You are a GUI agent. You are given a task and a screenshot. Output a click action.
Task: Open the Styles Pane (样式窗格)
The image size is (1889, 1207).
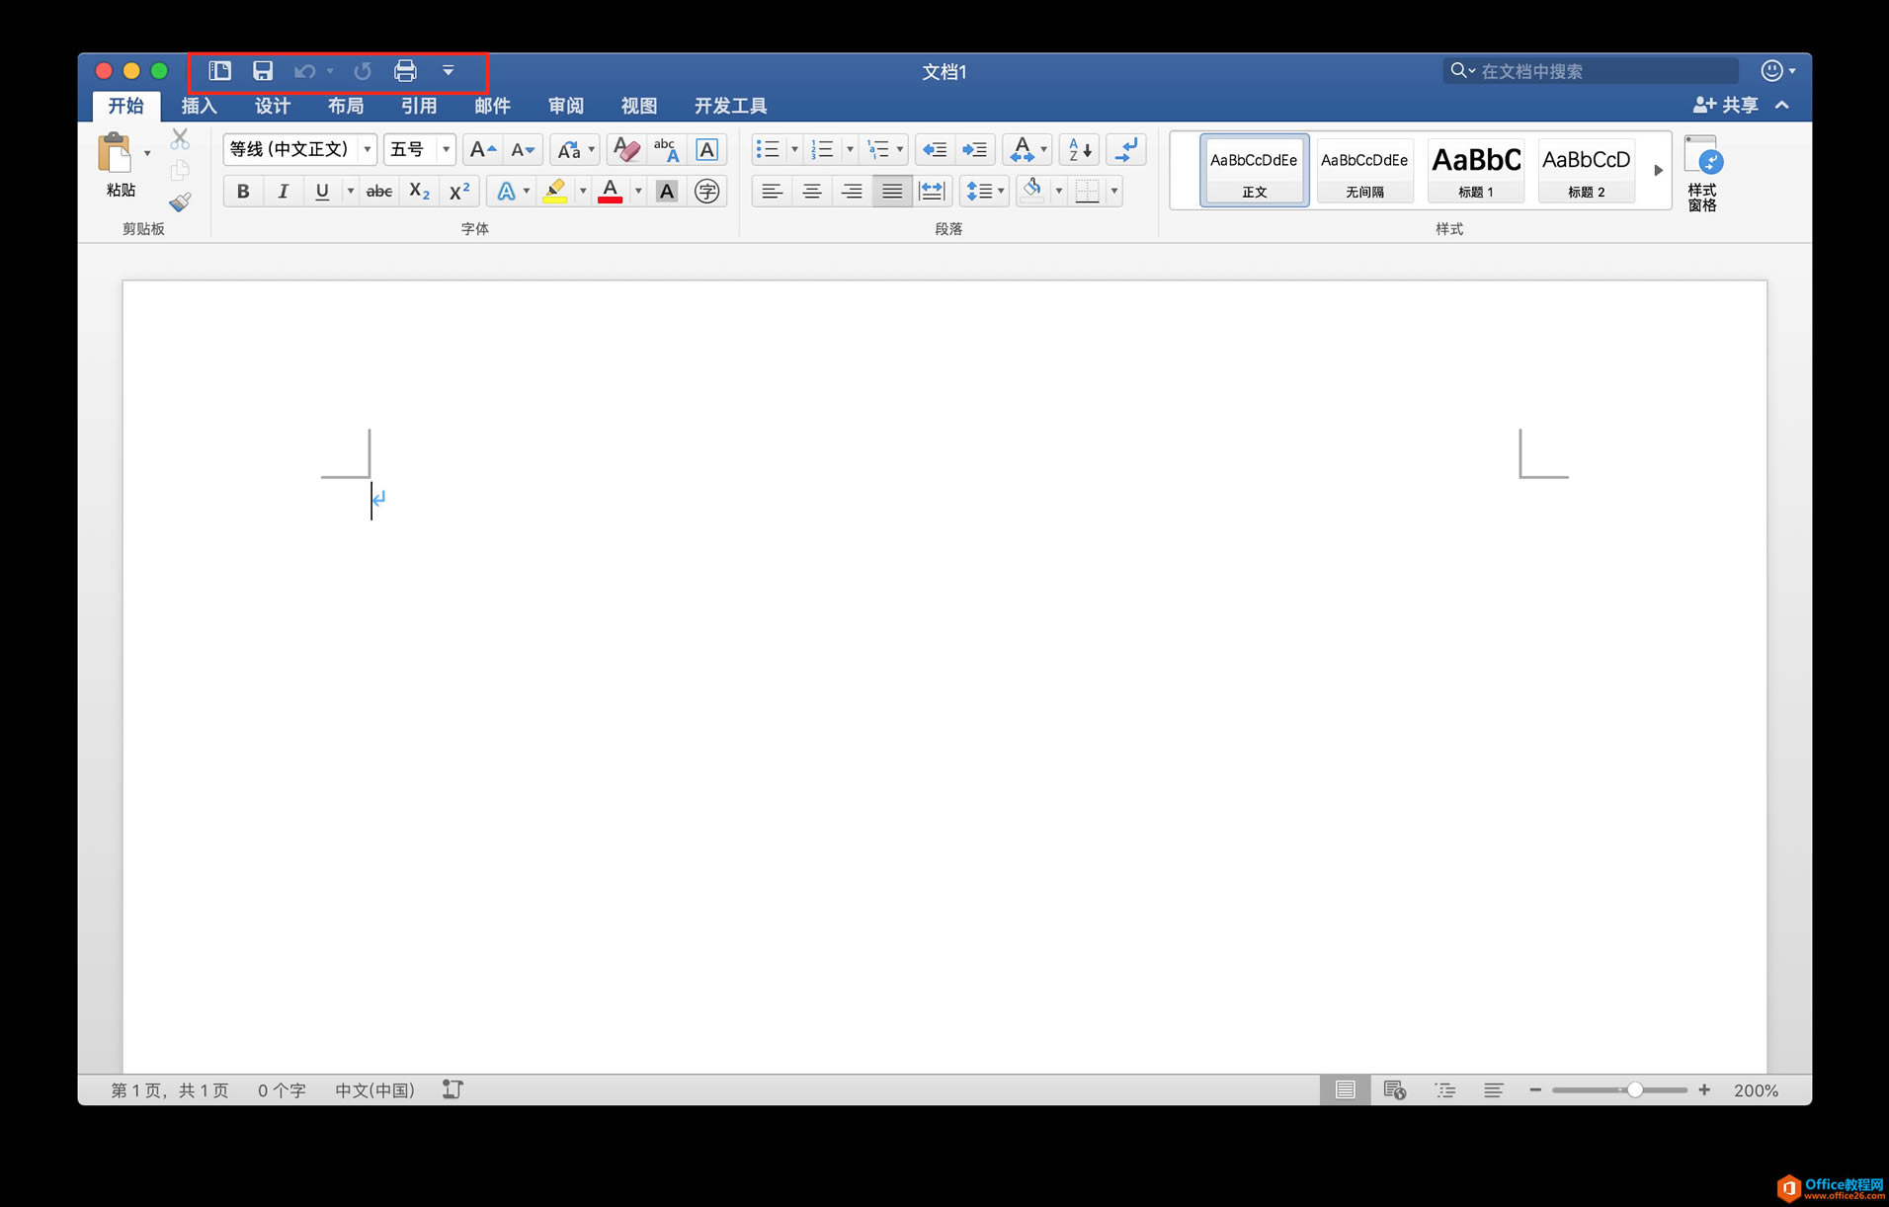point(1701,173)
